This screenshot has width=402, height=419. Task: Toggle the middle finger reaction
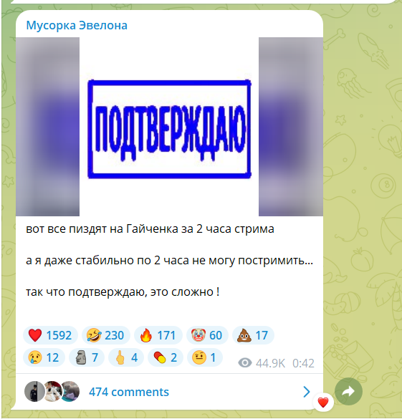pos(126,357)
